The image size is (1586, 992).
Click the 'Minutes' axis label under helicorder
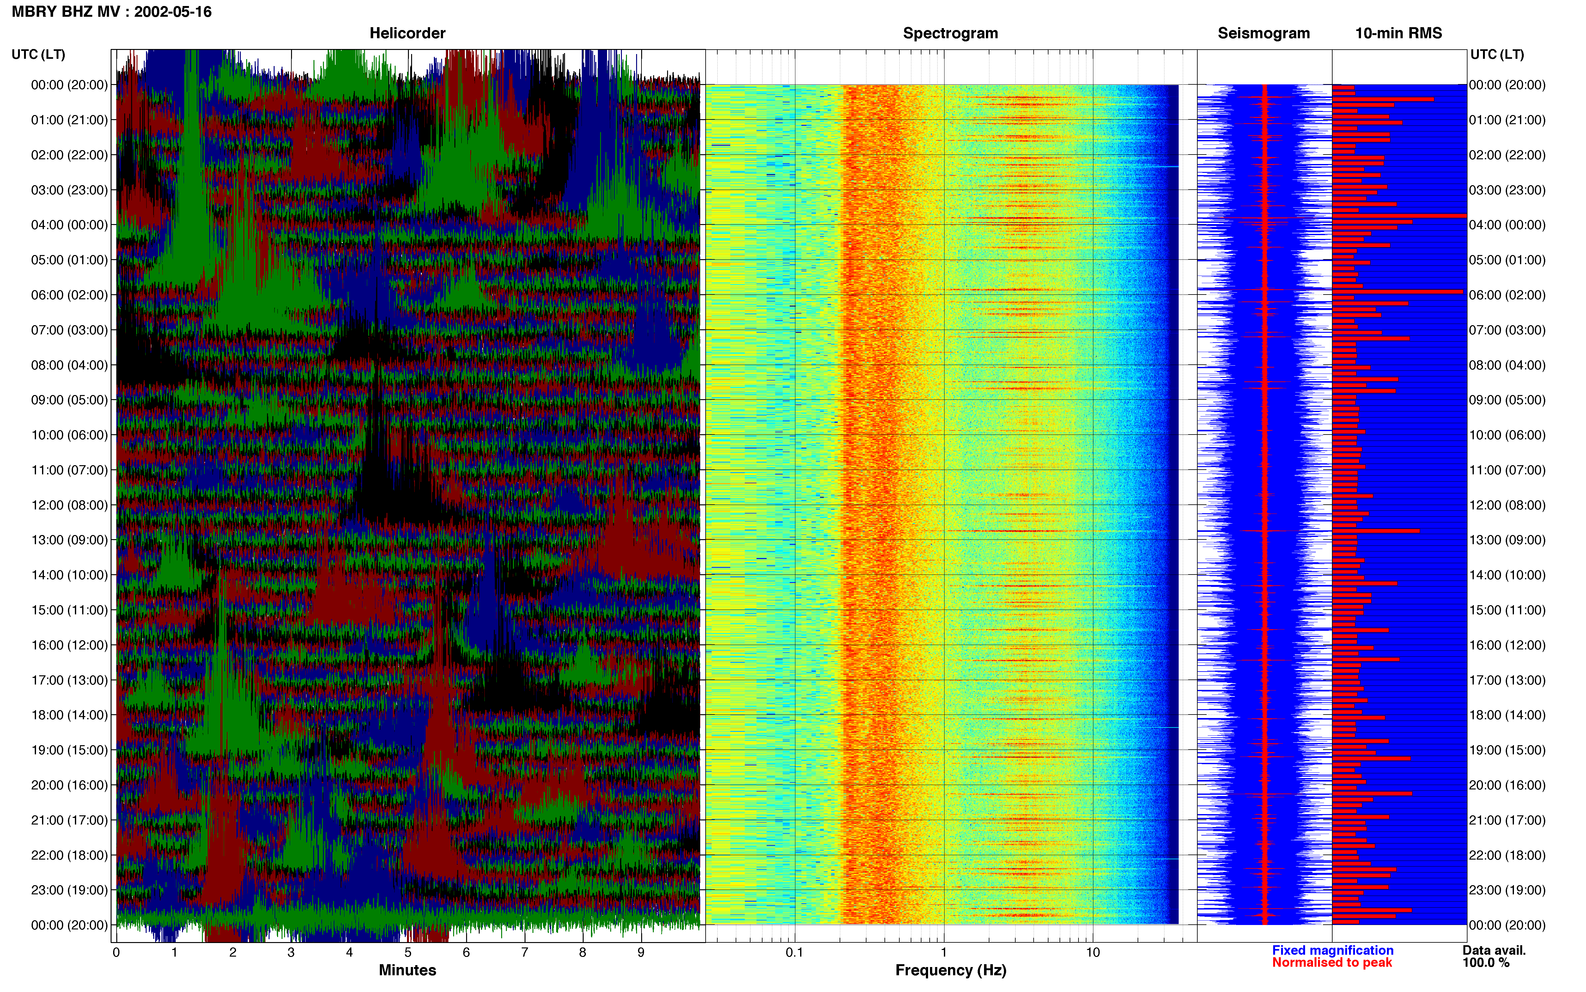coord(407,970)
